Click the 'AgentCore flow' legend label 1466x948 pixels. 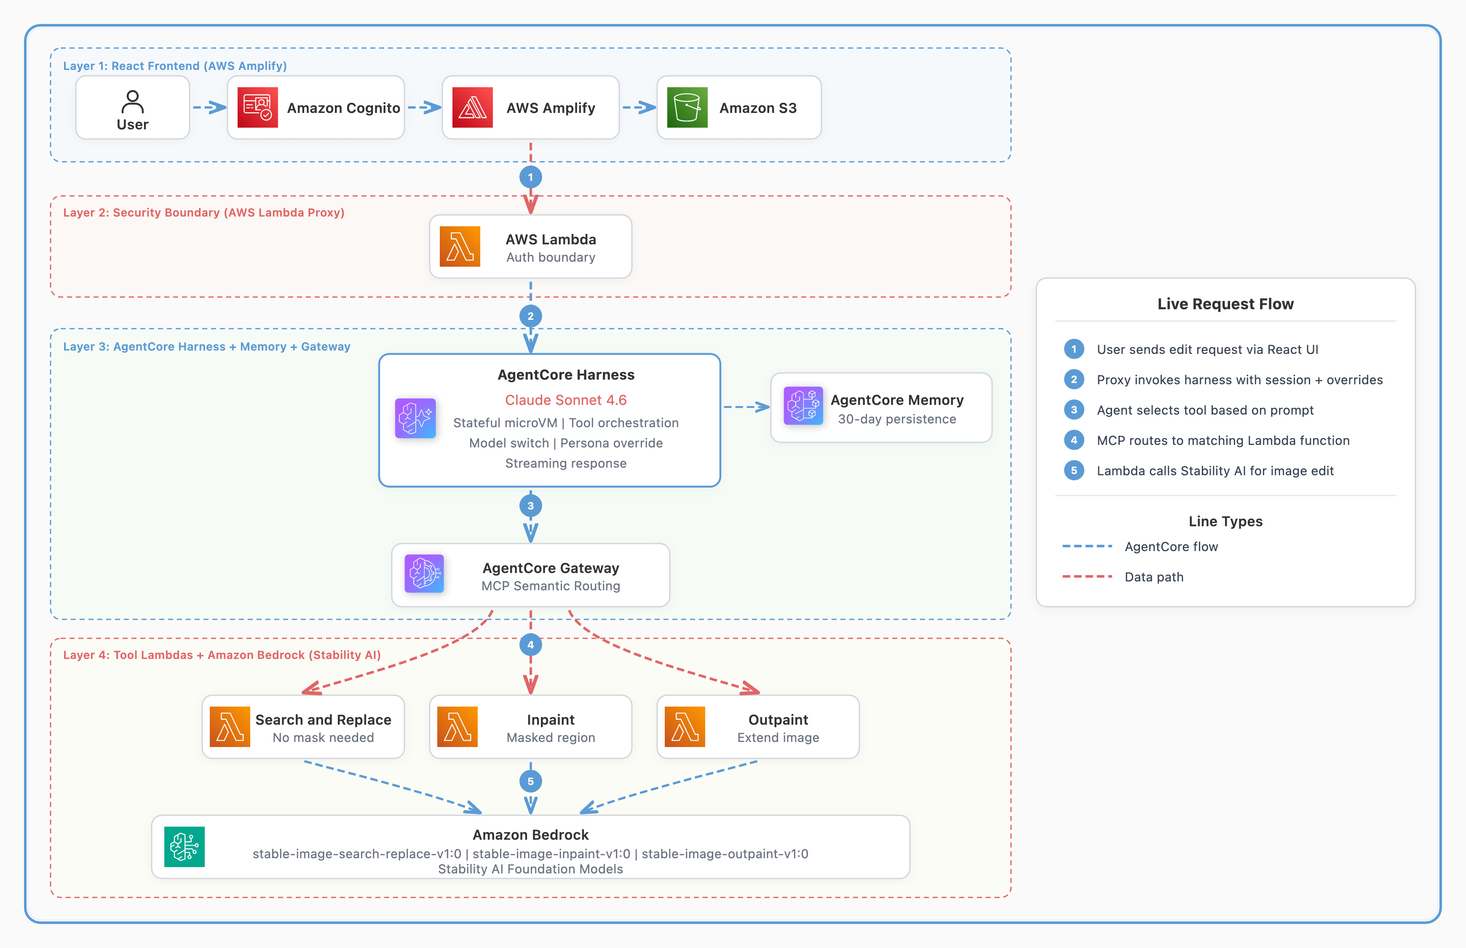pyautogui.click(x=1171, y=546)
